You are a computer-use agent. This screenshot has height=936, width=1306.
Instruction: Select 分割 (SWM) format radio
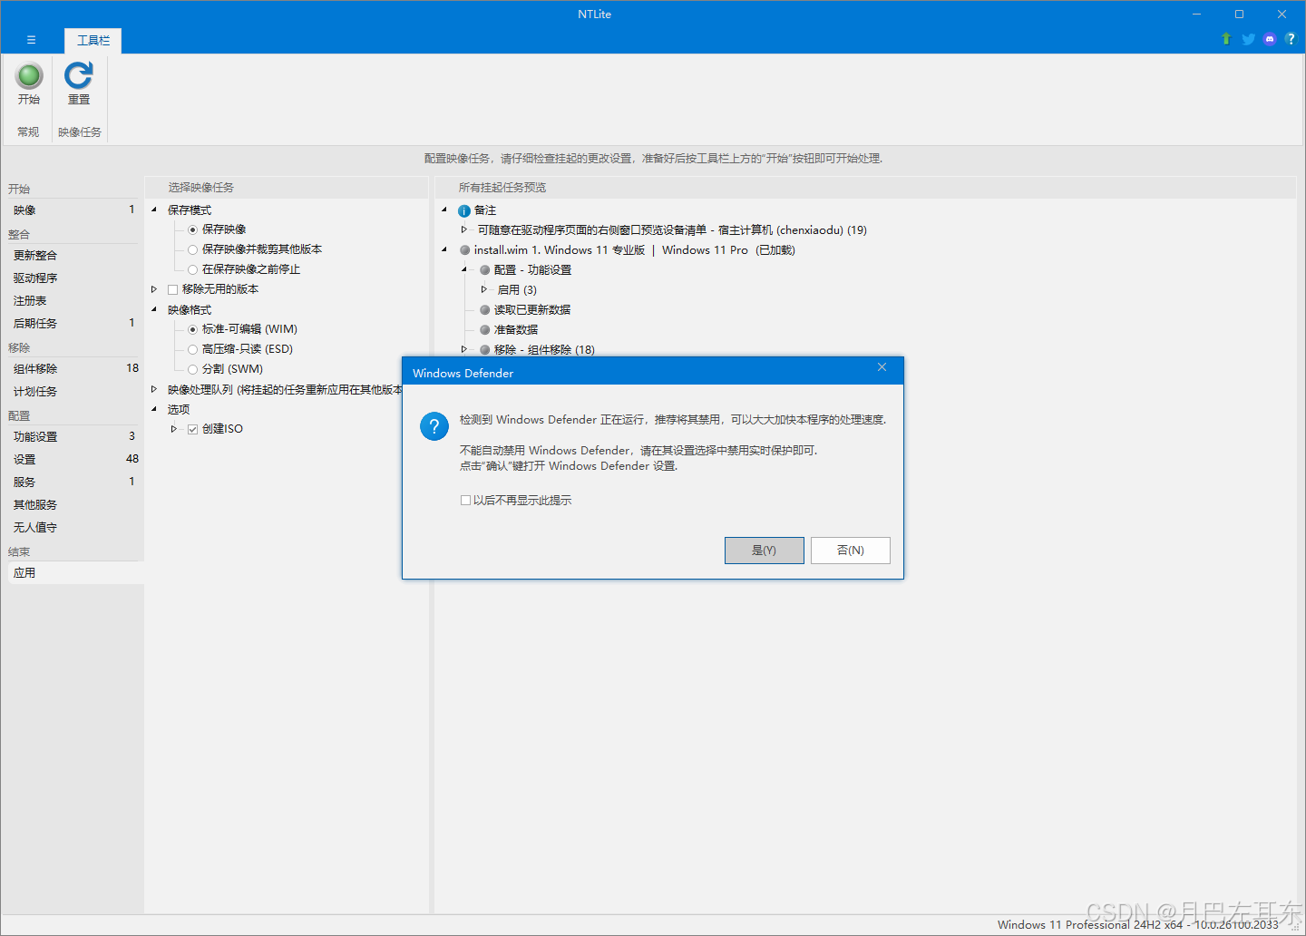(192, 369)
